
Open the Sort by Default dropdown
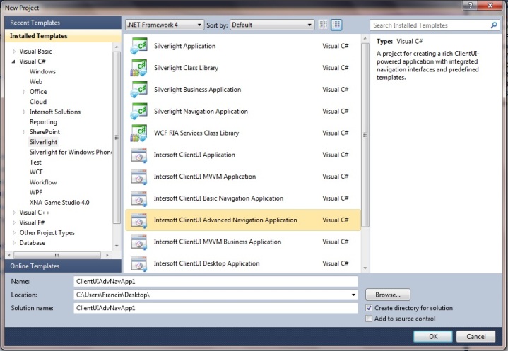(x=272, y=25)
